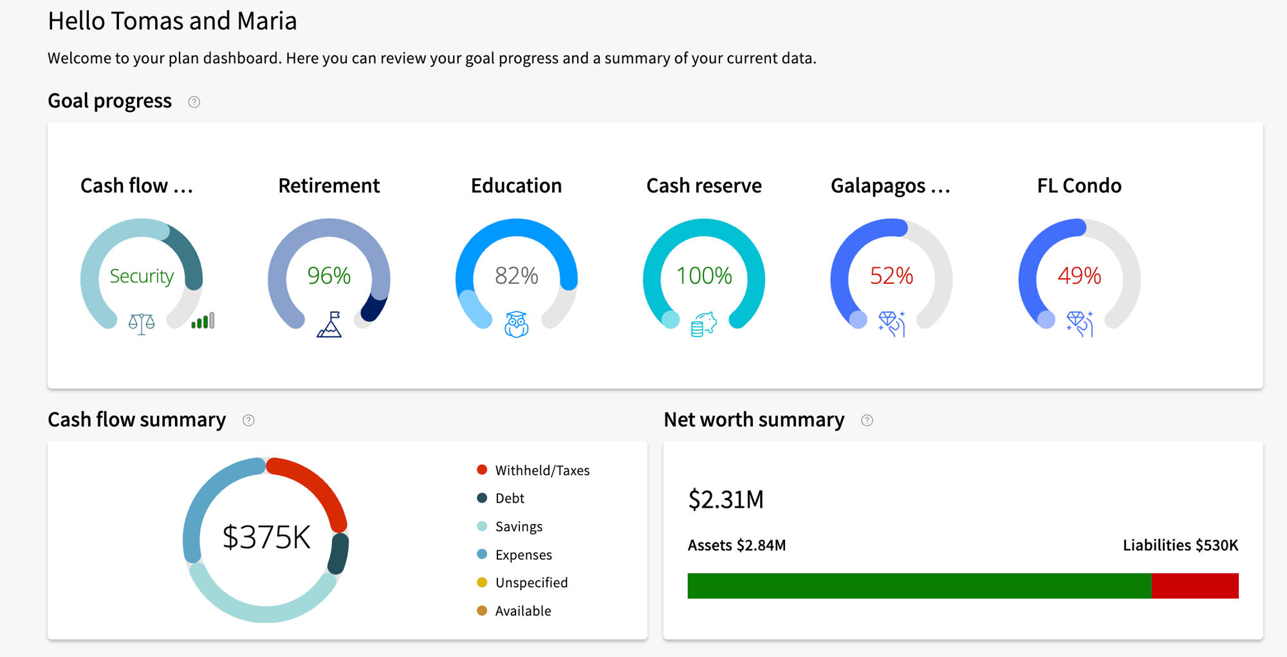Select the Cash reserve 100% gauge
1287x657 pixels.
coord(703,275)
